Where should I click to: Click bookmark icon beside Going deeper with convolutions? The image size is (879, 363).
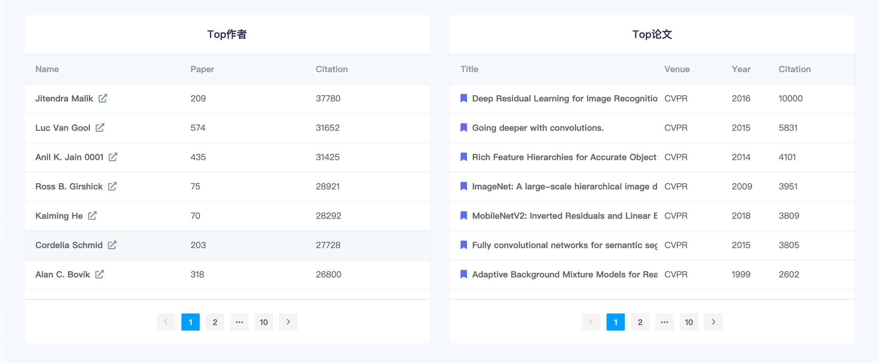pyautogui.click(x=464, y=128)
